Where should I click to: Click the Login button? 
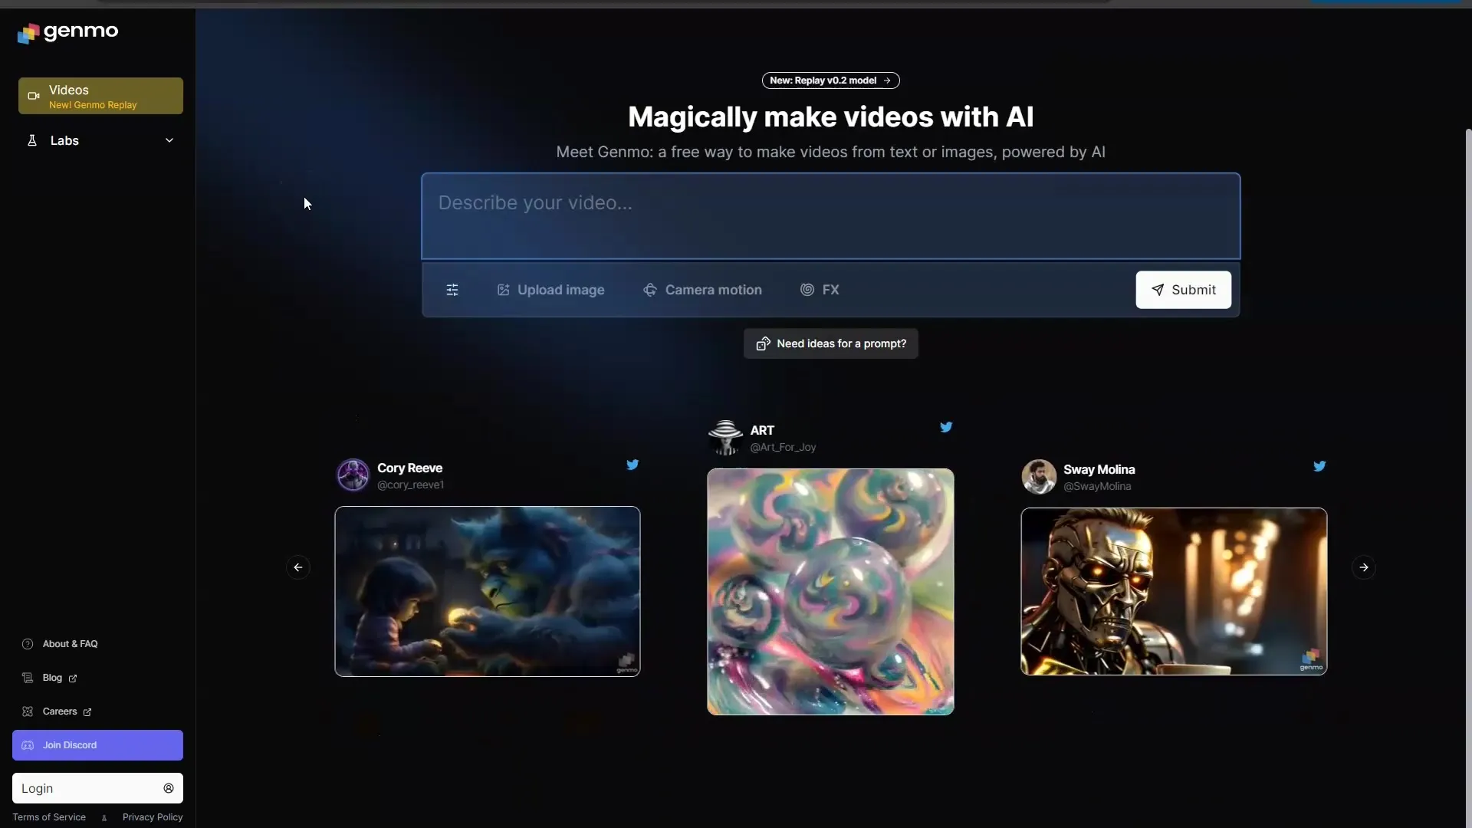[x=97, y=787]
